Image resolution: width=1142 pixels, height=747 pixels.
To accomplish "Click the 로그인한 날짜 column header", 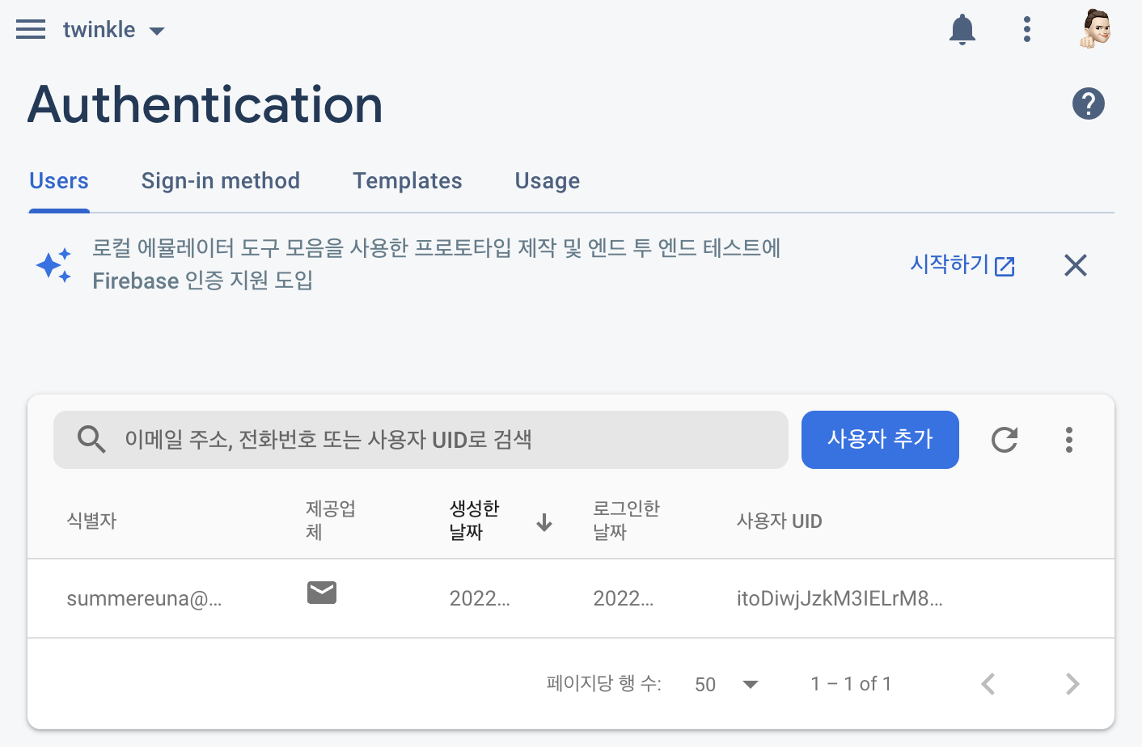I will point(626,520).
